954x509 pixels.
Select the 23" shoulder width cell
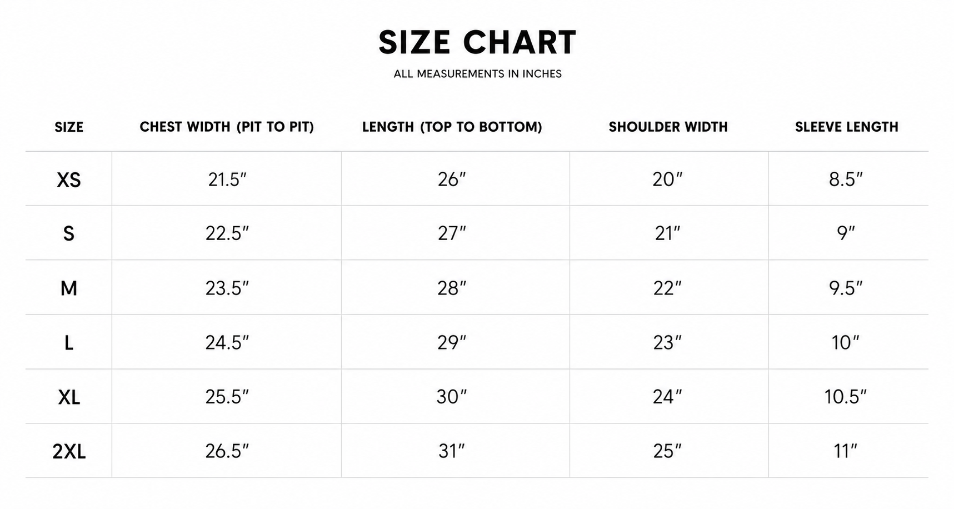[667, 342]
